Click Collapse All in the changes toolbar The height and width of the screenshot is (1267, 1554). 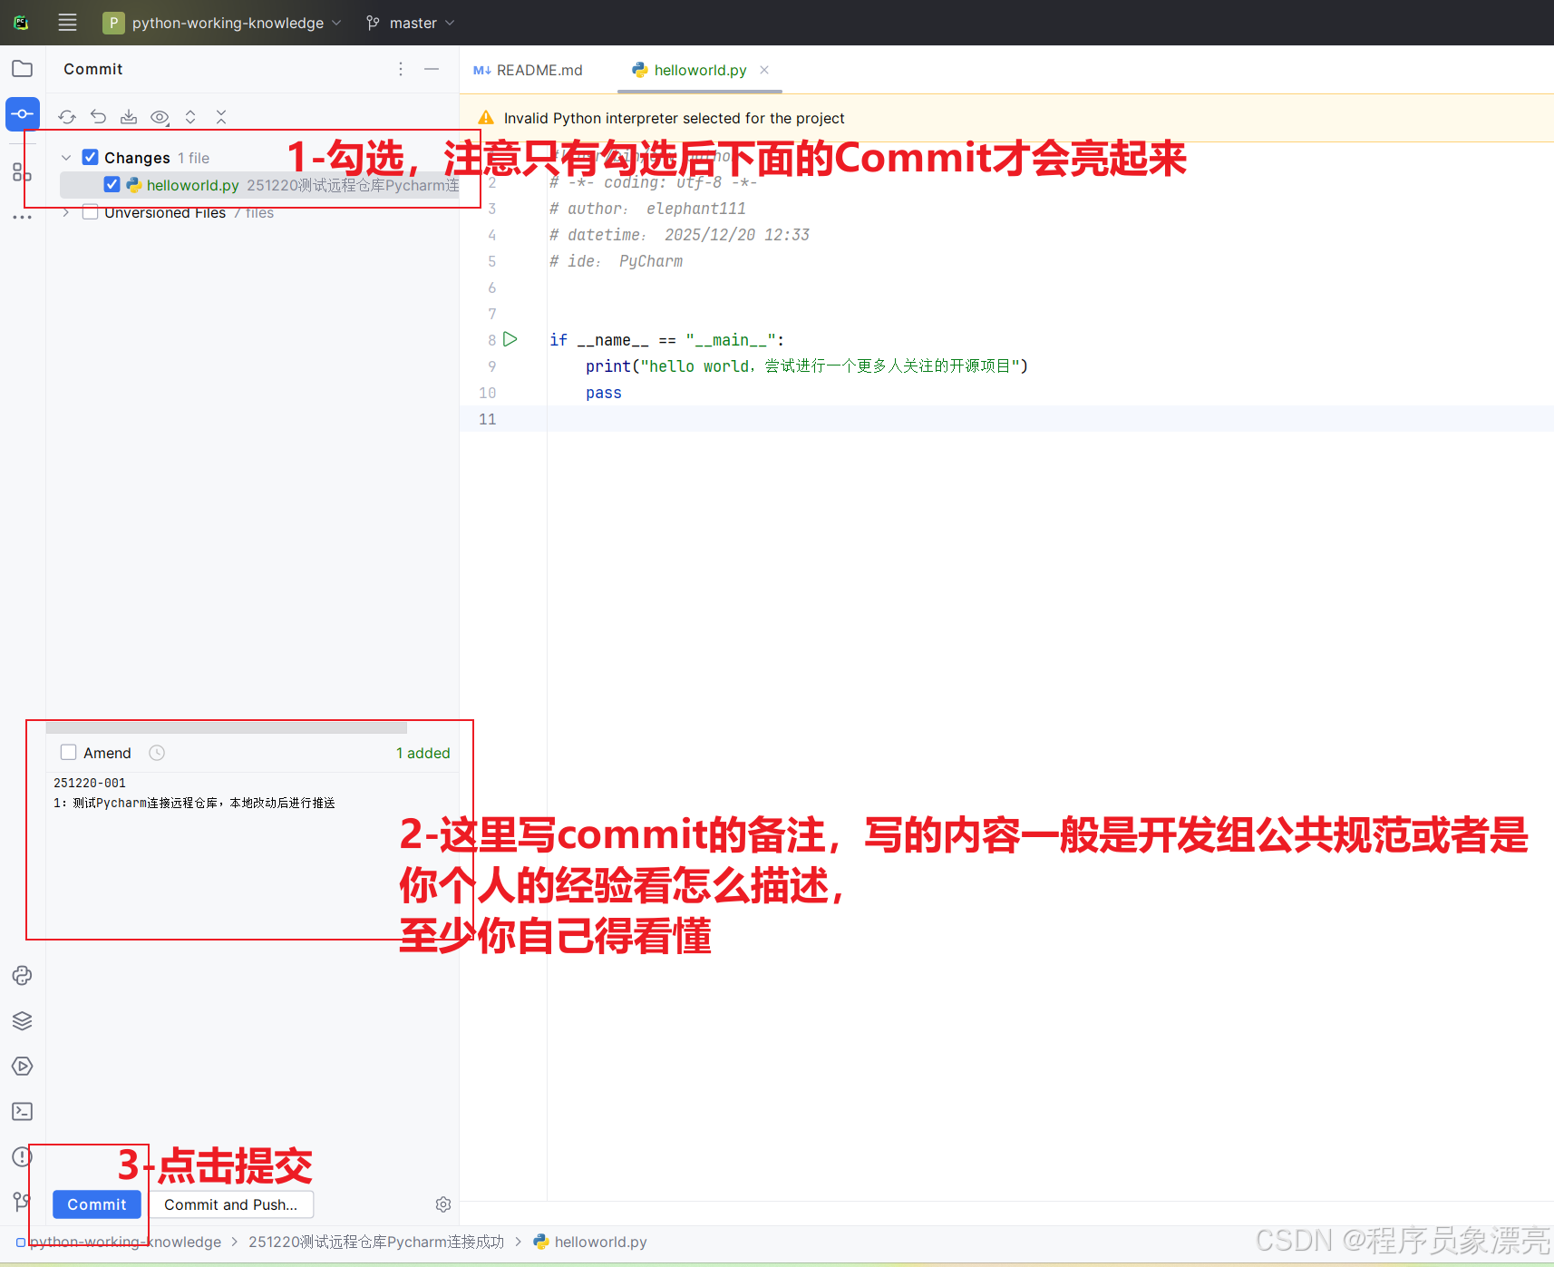[221, 117]
